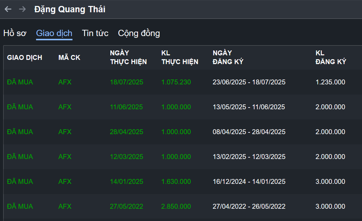Select ĐÃ MUA in the 14/01/2025 row

20,181
